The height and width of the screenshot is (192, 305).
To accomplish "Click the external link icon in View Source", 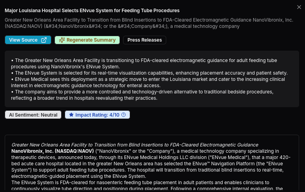I will coord(44,40).
